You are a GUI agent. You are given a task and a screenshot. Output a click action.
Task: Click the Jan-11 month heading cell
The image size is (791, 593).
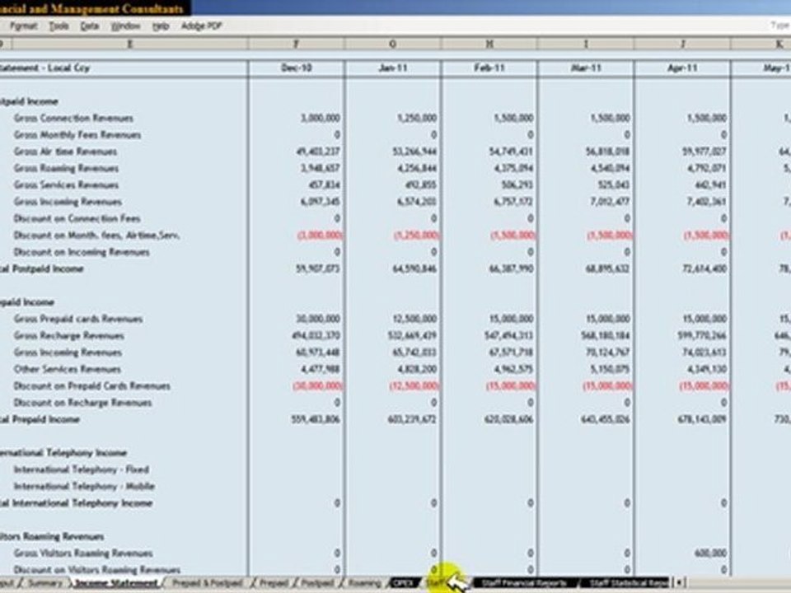393,68
